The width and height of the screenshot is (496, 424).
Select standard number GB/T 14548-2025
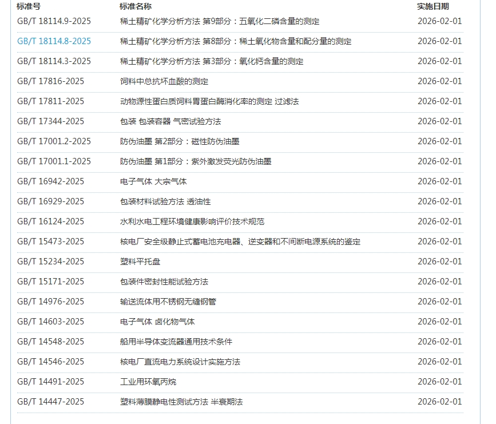[x=50, y=342]
